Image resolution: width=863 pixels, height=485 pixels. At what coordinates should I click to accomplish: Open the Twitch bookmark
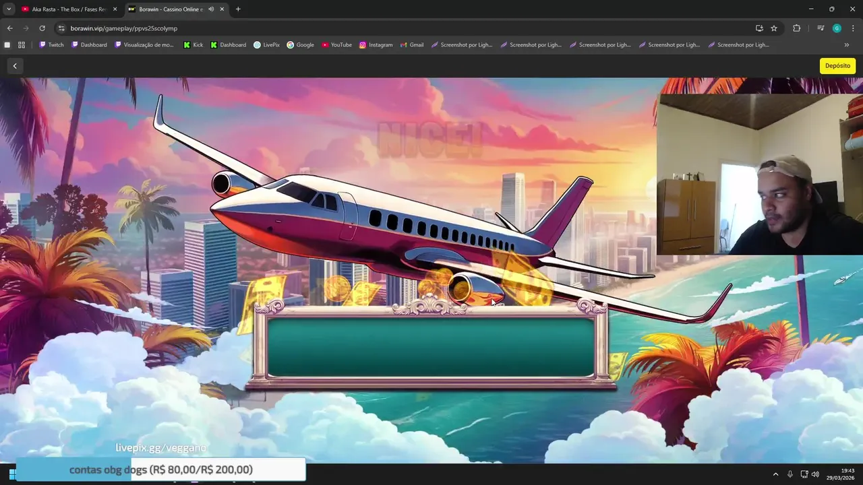point(51,45)
